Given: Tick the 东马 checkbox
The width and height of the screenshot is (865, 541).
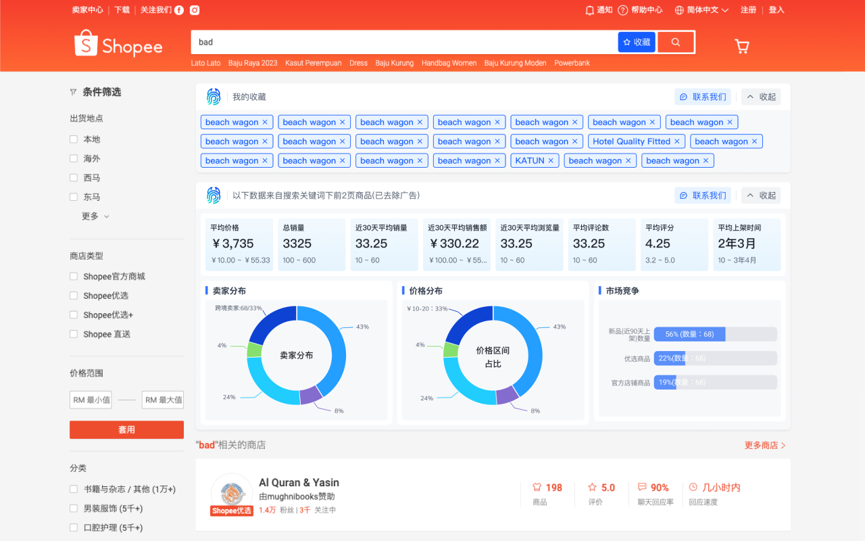Looking at the screenshot, I should coord(74,197).
